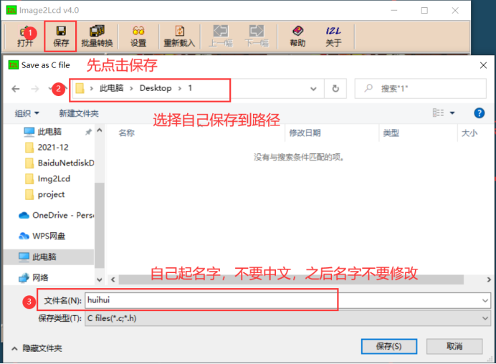Click Desktop in the address breadcrumb
This screenshot has width=496, height=364.
pos(156,88)
